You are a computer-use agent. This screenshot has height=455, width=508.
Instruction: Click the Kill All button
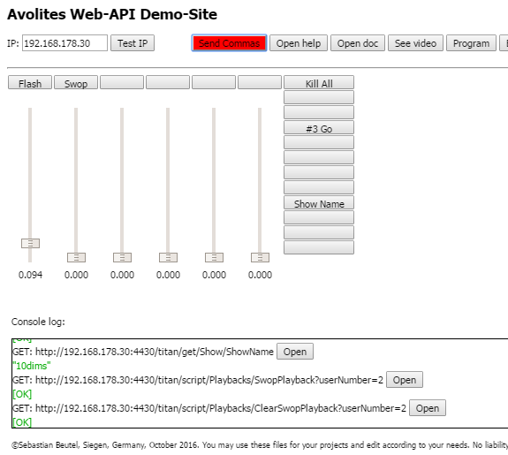click(x=319, y=83)
